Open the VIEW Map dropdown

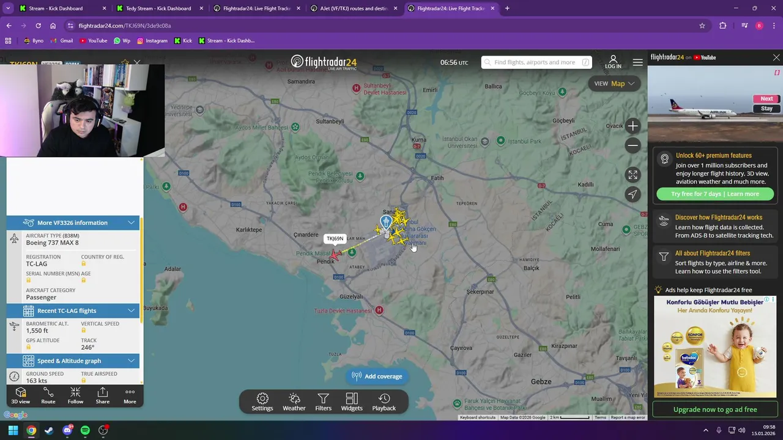pos(615,84)
